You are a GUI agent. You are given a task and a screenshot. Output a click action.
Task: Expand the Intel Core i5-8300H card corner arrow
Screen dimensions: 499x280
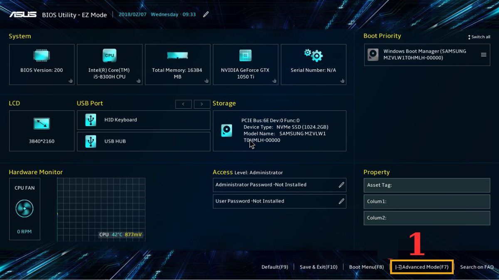tap(138, 81)
